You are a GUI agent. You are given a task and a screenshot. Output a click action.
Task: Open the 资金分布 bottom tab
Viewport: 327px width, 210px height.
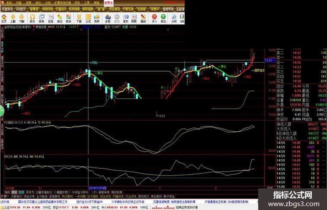click(x=29, y=196)
